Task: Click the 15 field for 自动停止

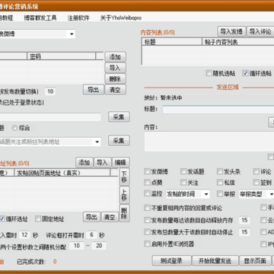Action: coord(244,232)
